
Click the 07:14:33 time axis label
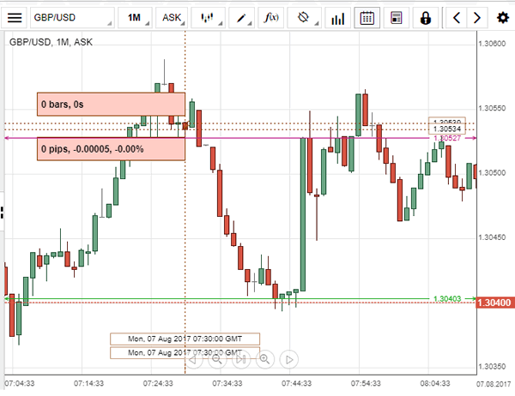[x=88, y=383]
